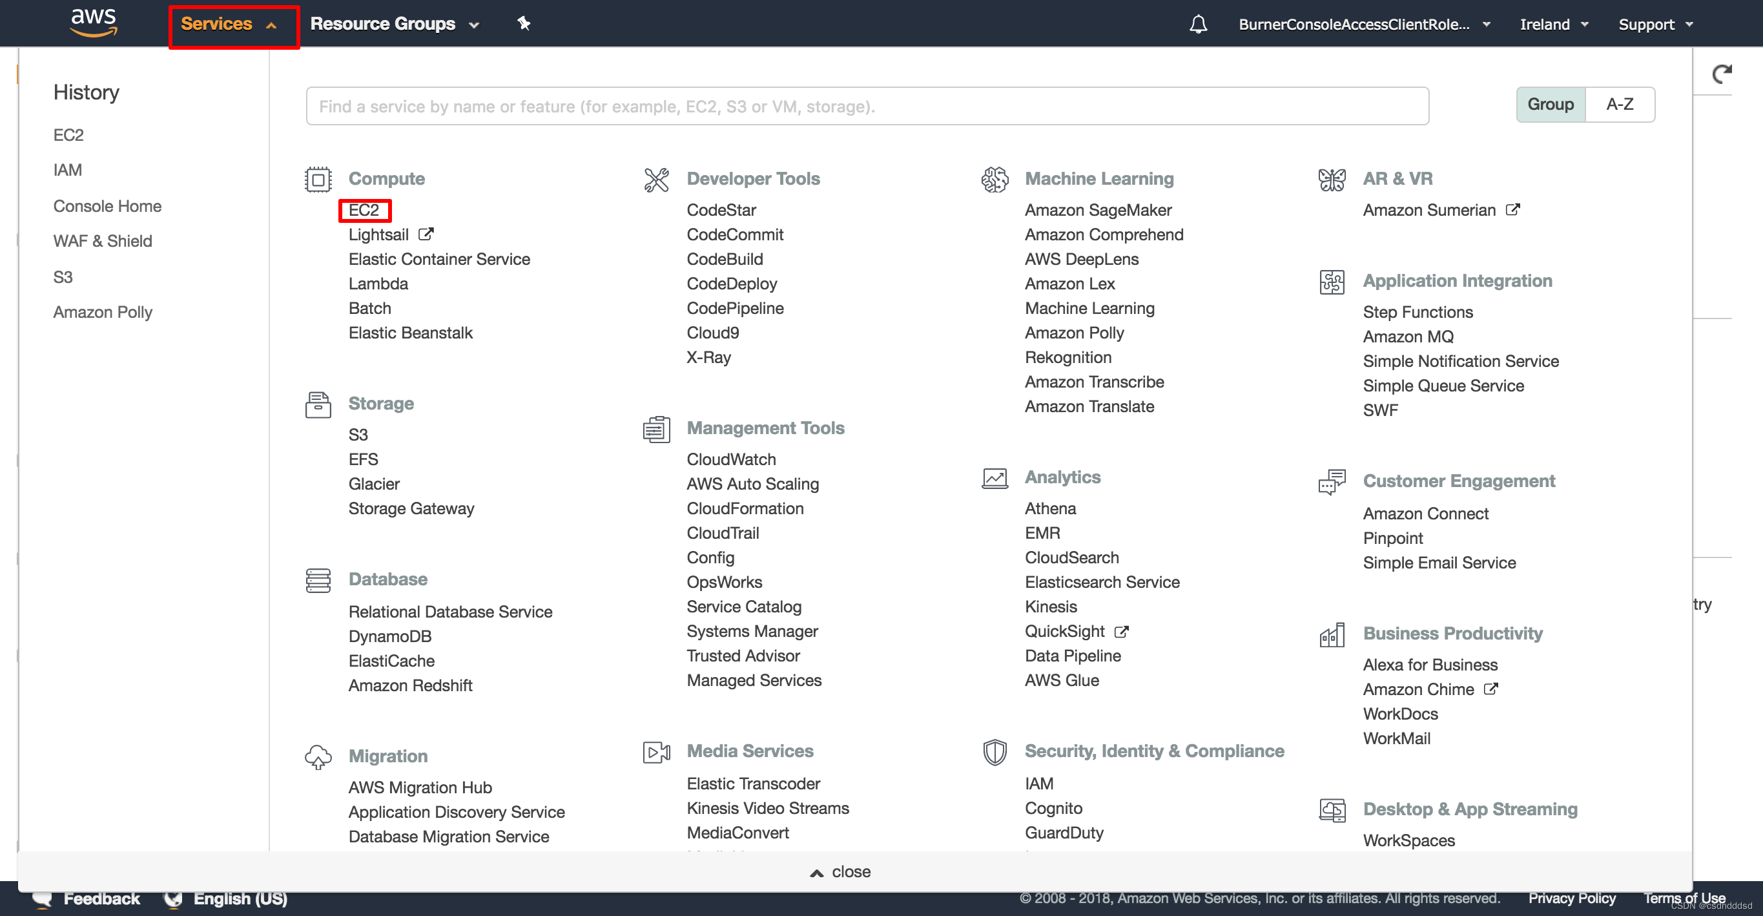Open the Support dropdown menu
This screenshot has width=1763, height=916.
pyautogui.click(x=1656, y=24)
